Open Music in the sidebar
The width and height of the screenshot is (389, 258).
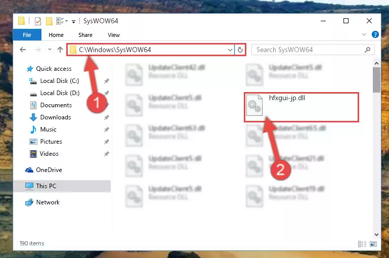(x=48, y=130)
